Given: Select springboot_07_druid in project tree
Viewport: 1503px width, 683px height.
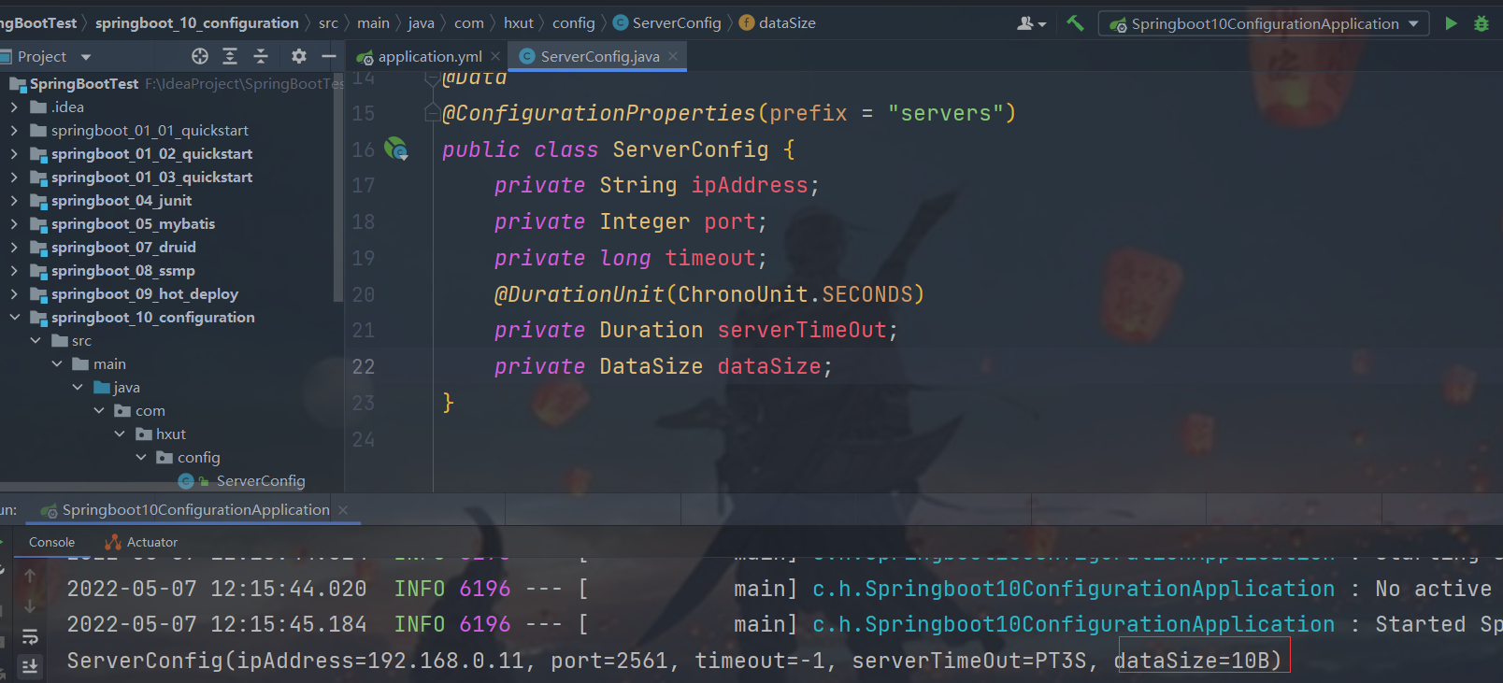Looking at the screenshot, I should tap(123, 248).
